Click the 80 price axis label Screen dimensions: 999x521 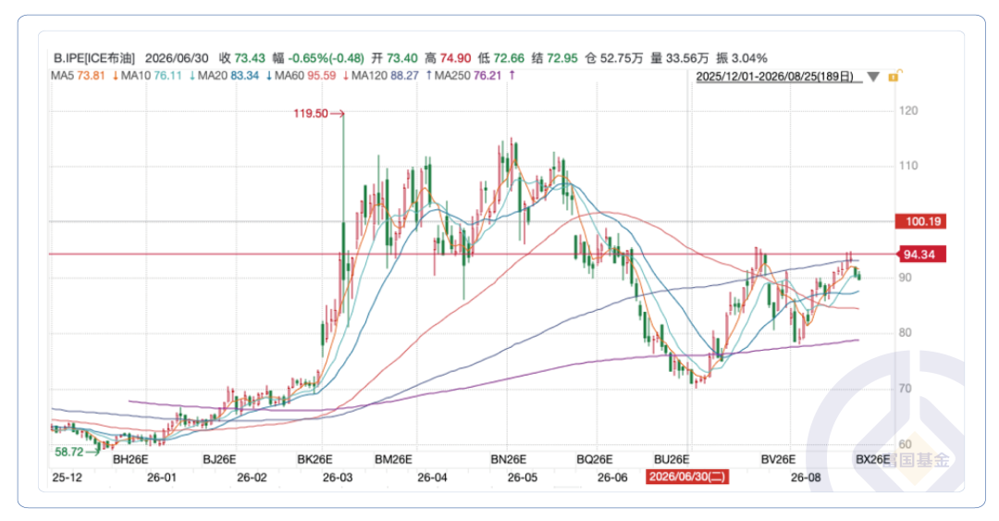pyautogui.click(x=906, y=332)
